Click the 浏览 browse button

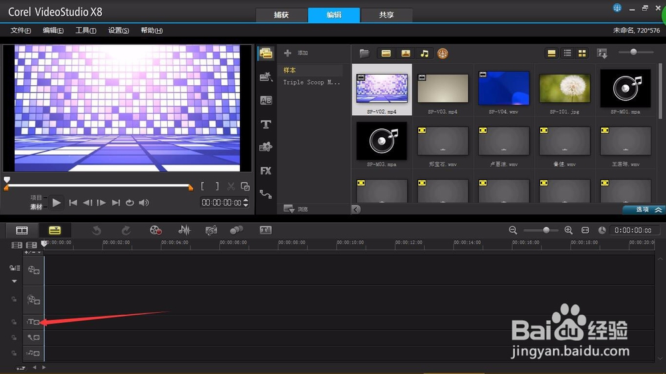[x=296, y=209]
